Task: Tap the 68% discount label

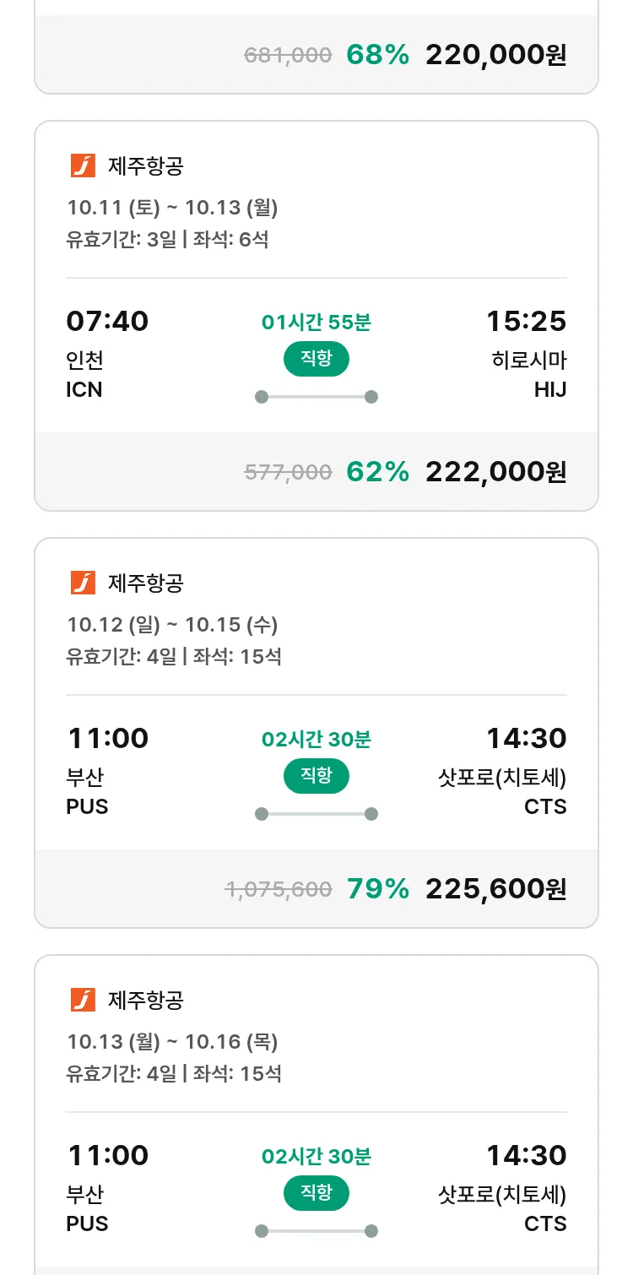Action: (x=377, y=55)
